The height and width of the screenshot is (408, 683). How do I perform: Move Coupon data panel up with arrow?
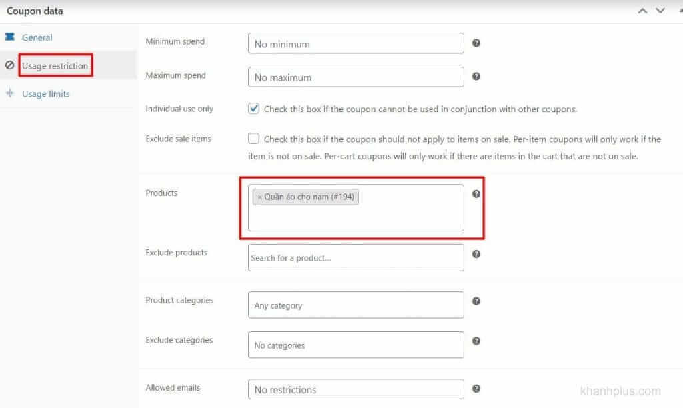[642, 11]
